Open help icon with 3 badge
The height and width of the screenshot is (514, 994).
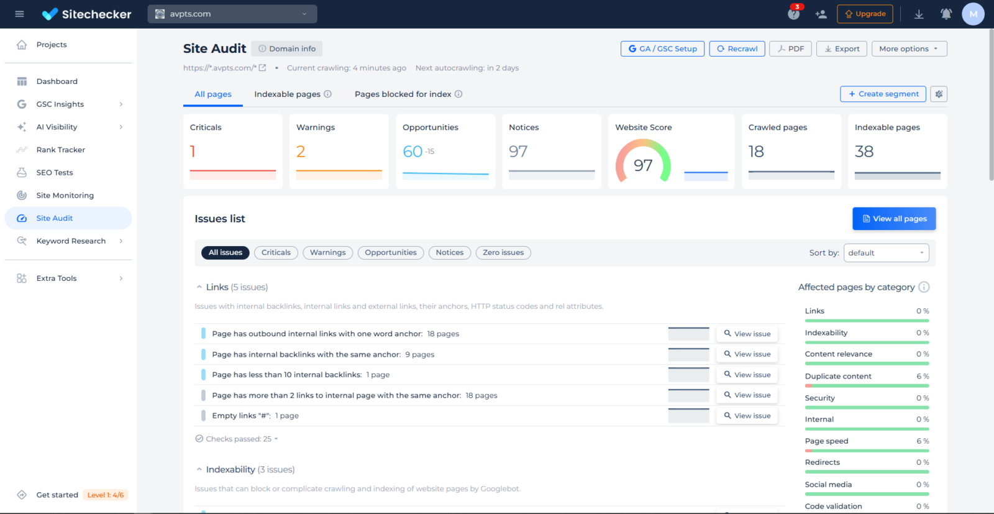pyautogui.click(x=794, y=14)
